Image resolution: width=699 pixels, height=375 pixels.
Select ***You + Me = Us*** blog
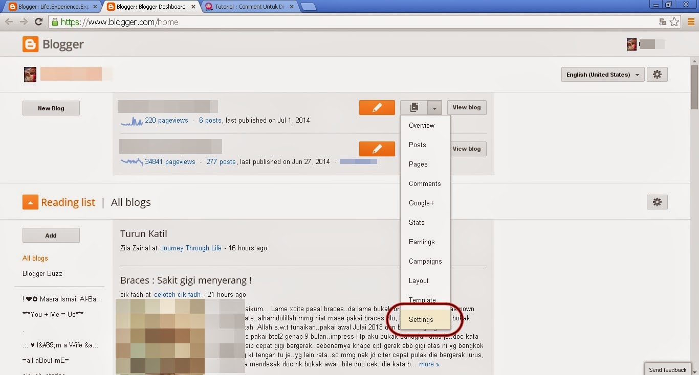pos(53,315)
